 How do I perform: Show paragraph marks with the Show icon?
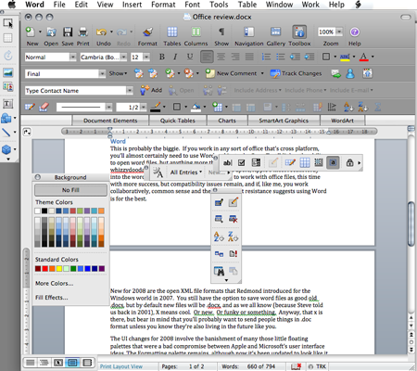[221, 32]
